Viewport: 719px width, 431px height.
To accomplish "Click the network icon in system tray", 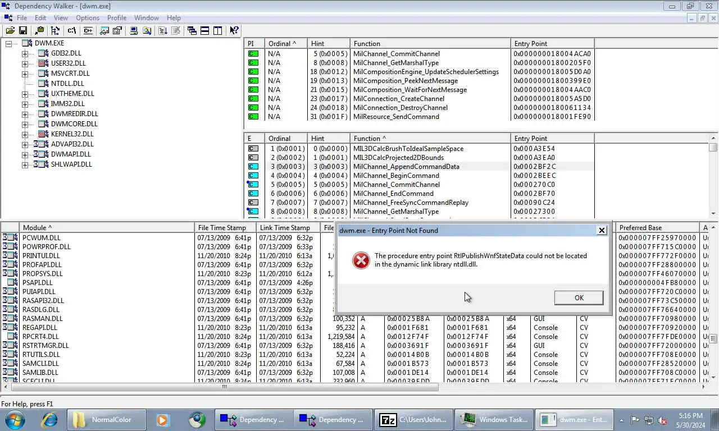I will click(x=649, y=420).
